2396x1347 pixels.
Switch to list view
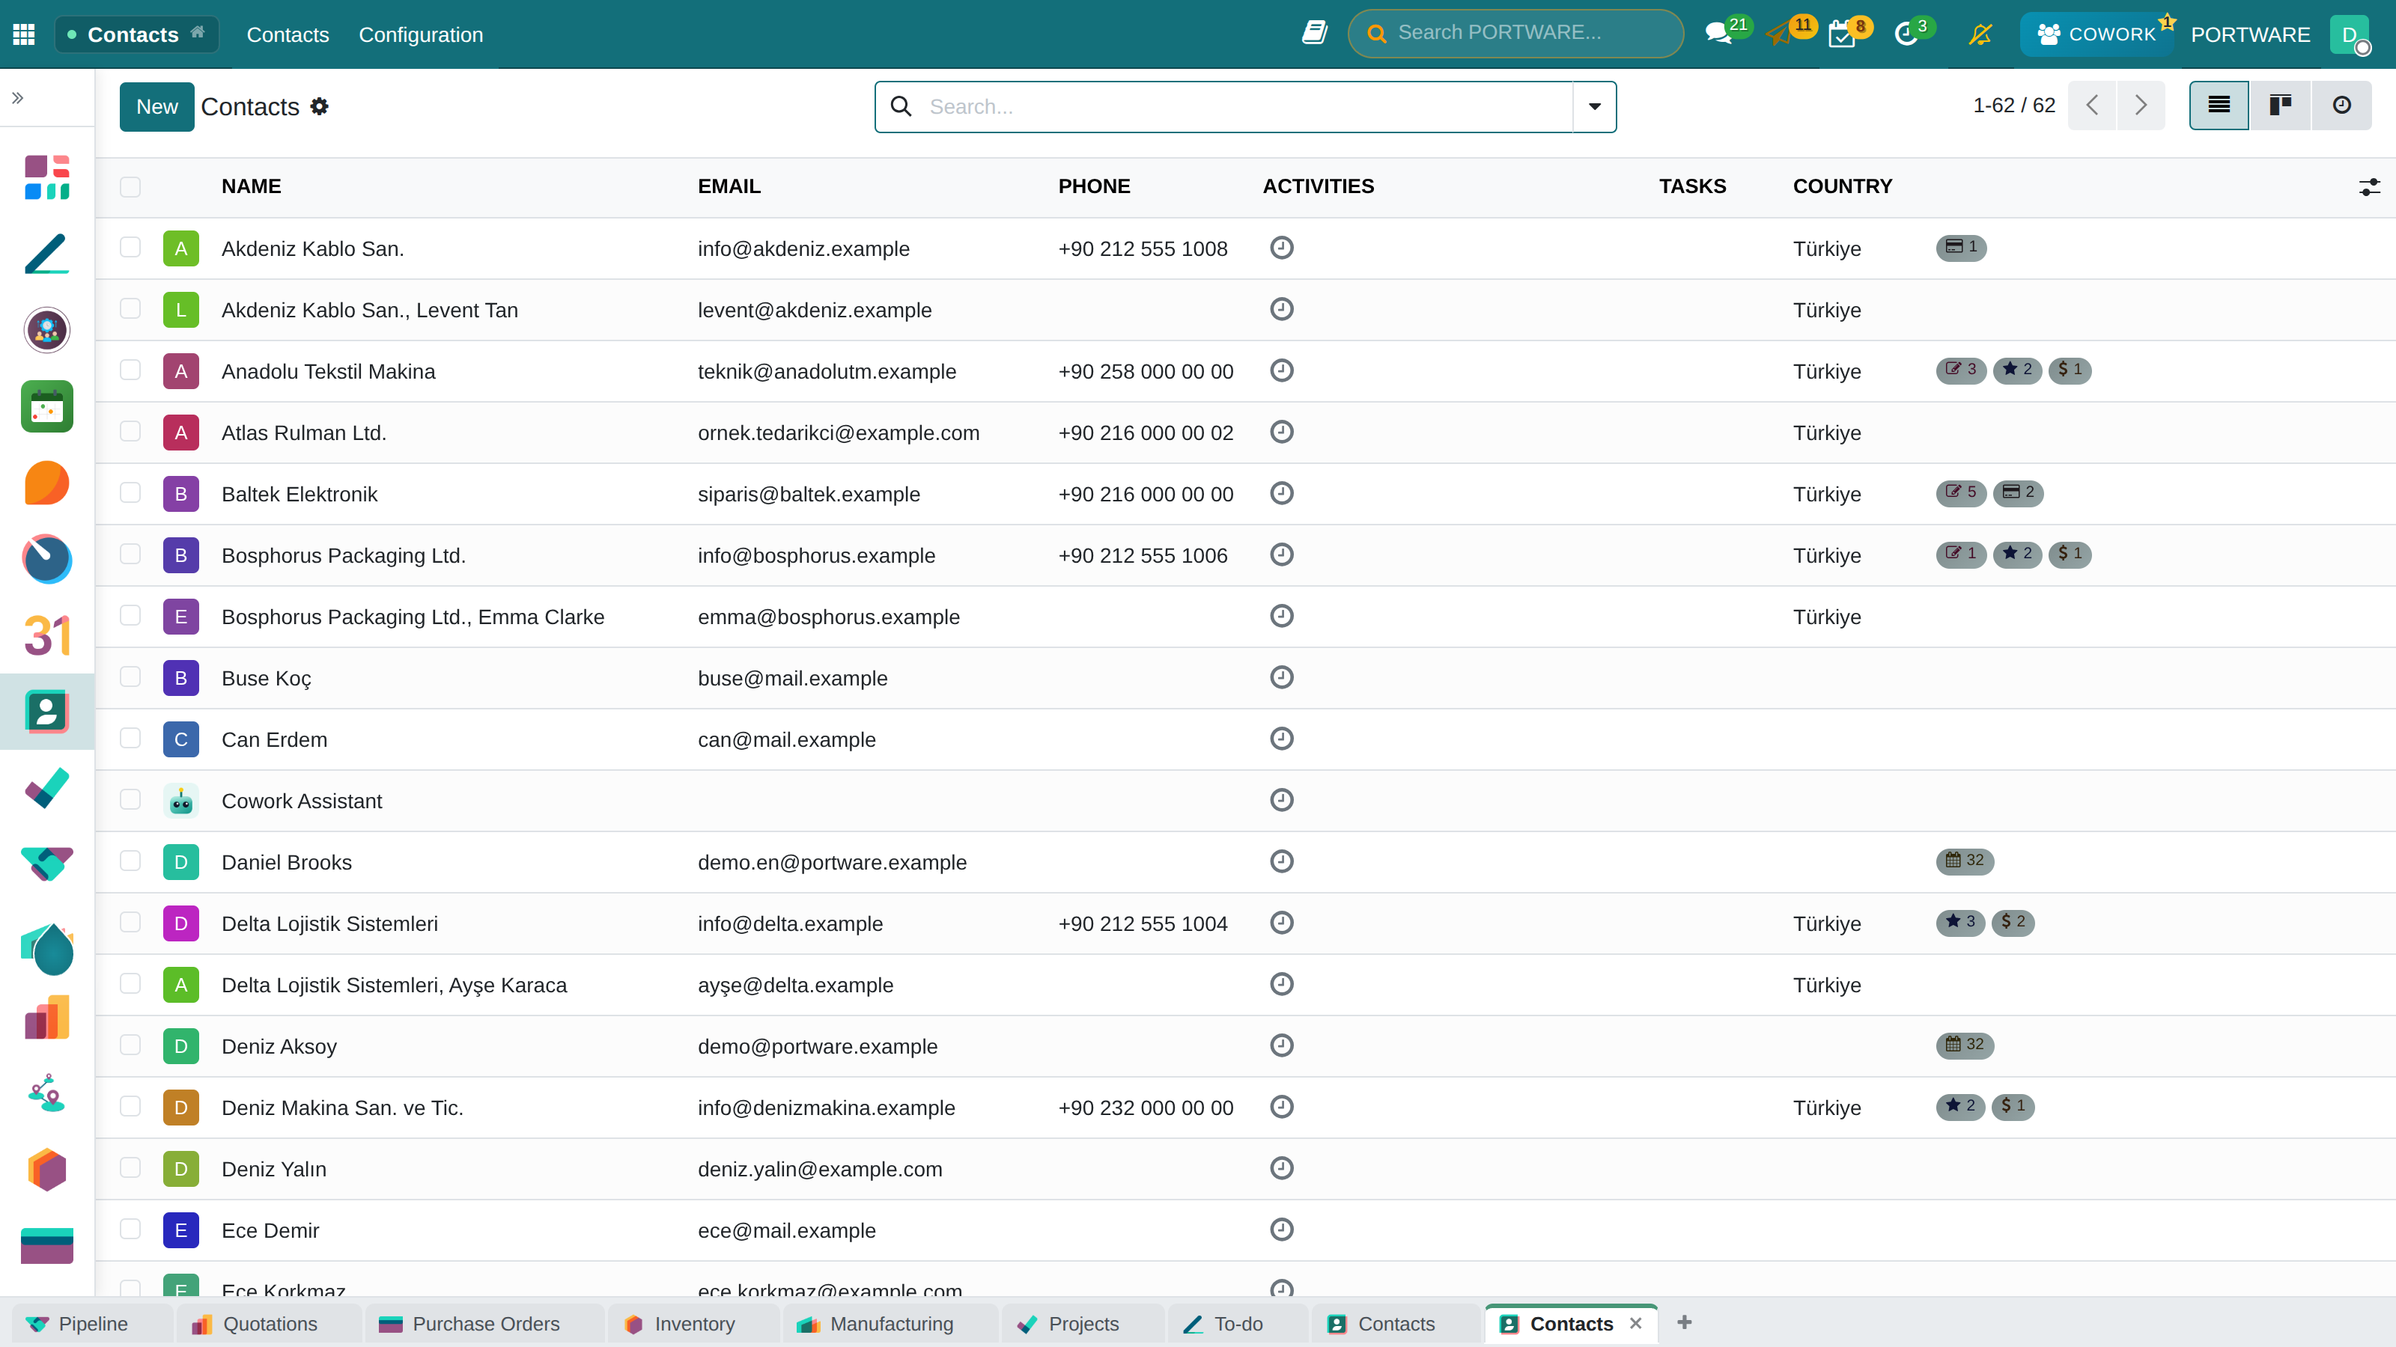[x=2219, y=105]
